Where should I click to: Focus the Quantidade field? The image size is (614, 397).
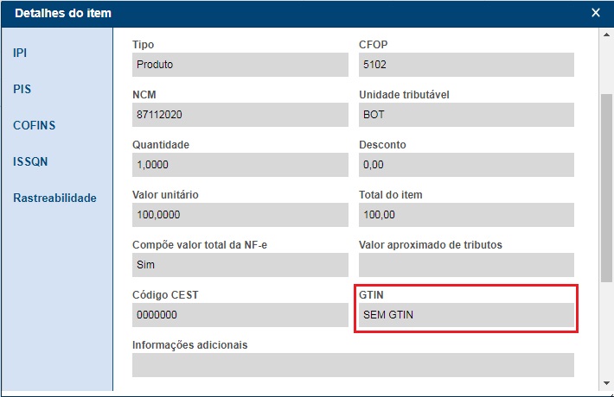coord(240,165)
